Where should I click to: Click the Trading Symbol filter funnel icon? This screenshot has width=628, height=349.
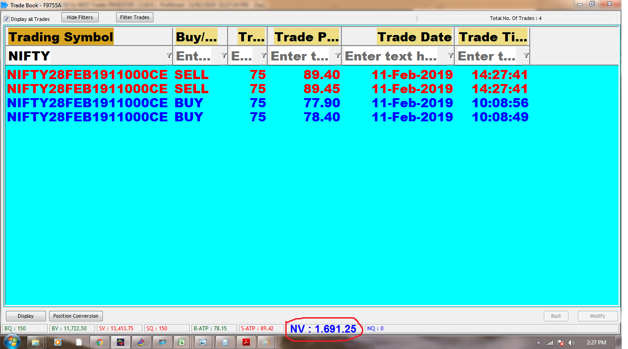[x=169, y=55]
